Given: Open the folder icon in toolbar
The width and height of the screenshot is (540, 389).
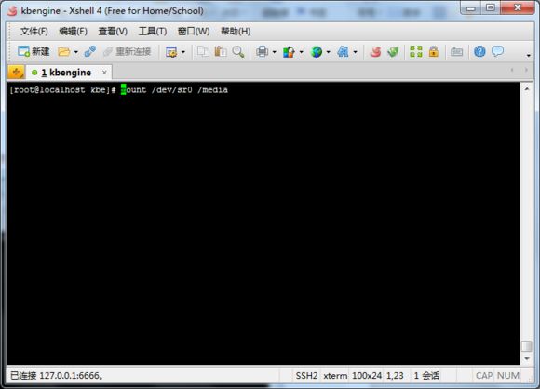Looking at the screenshot, I should [63, 51].
